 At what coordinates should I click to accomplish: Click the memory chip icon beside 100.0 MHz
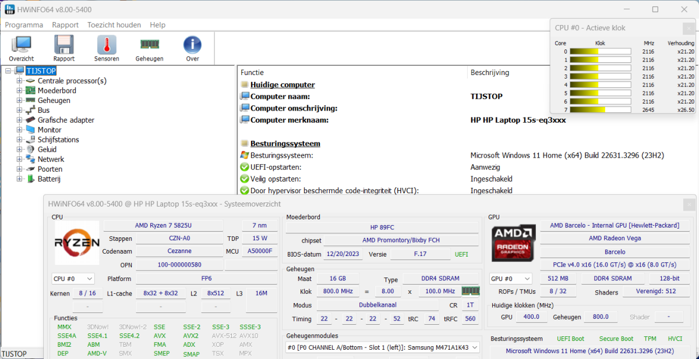[469, 291]
